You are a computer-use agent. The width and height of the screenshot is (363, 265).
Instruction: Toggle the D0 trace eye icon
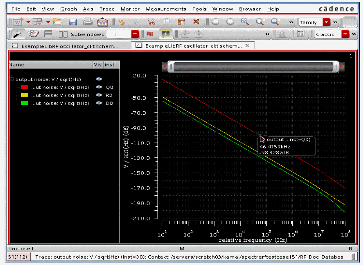coord(99,103)
